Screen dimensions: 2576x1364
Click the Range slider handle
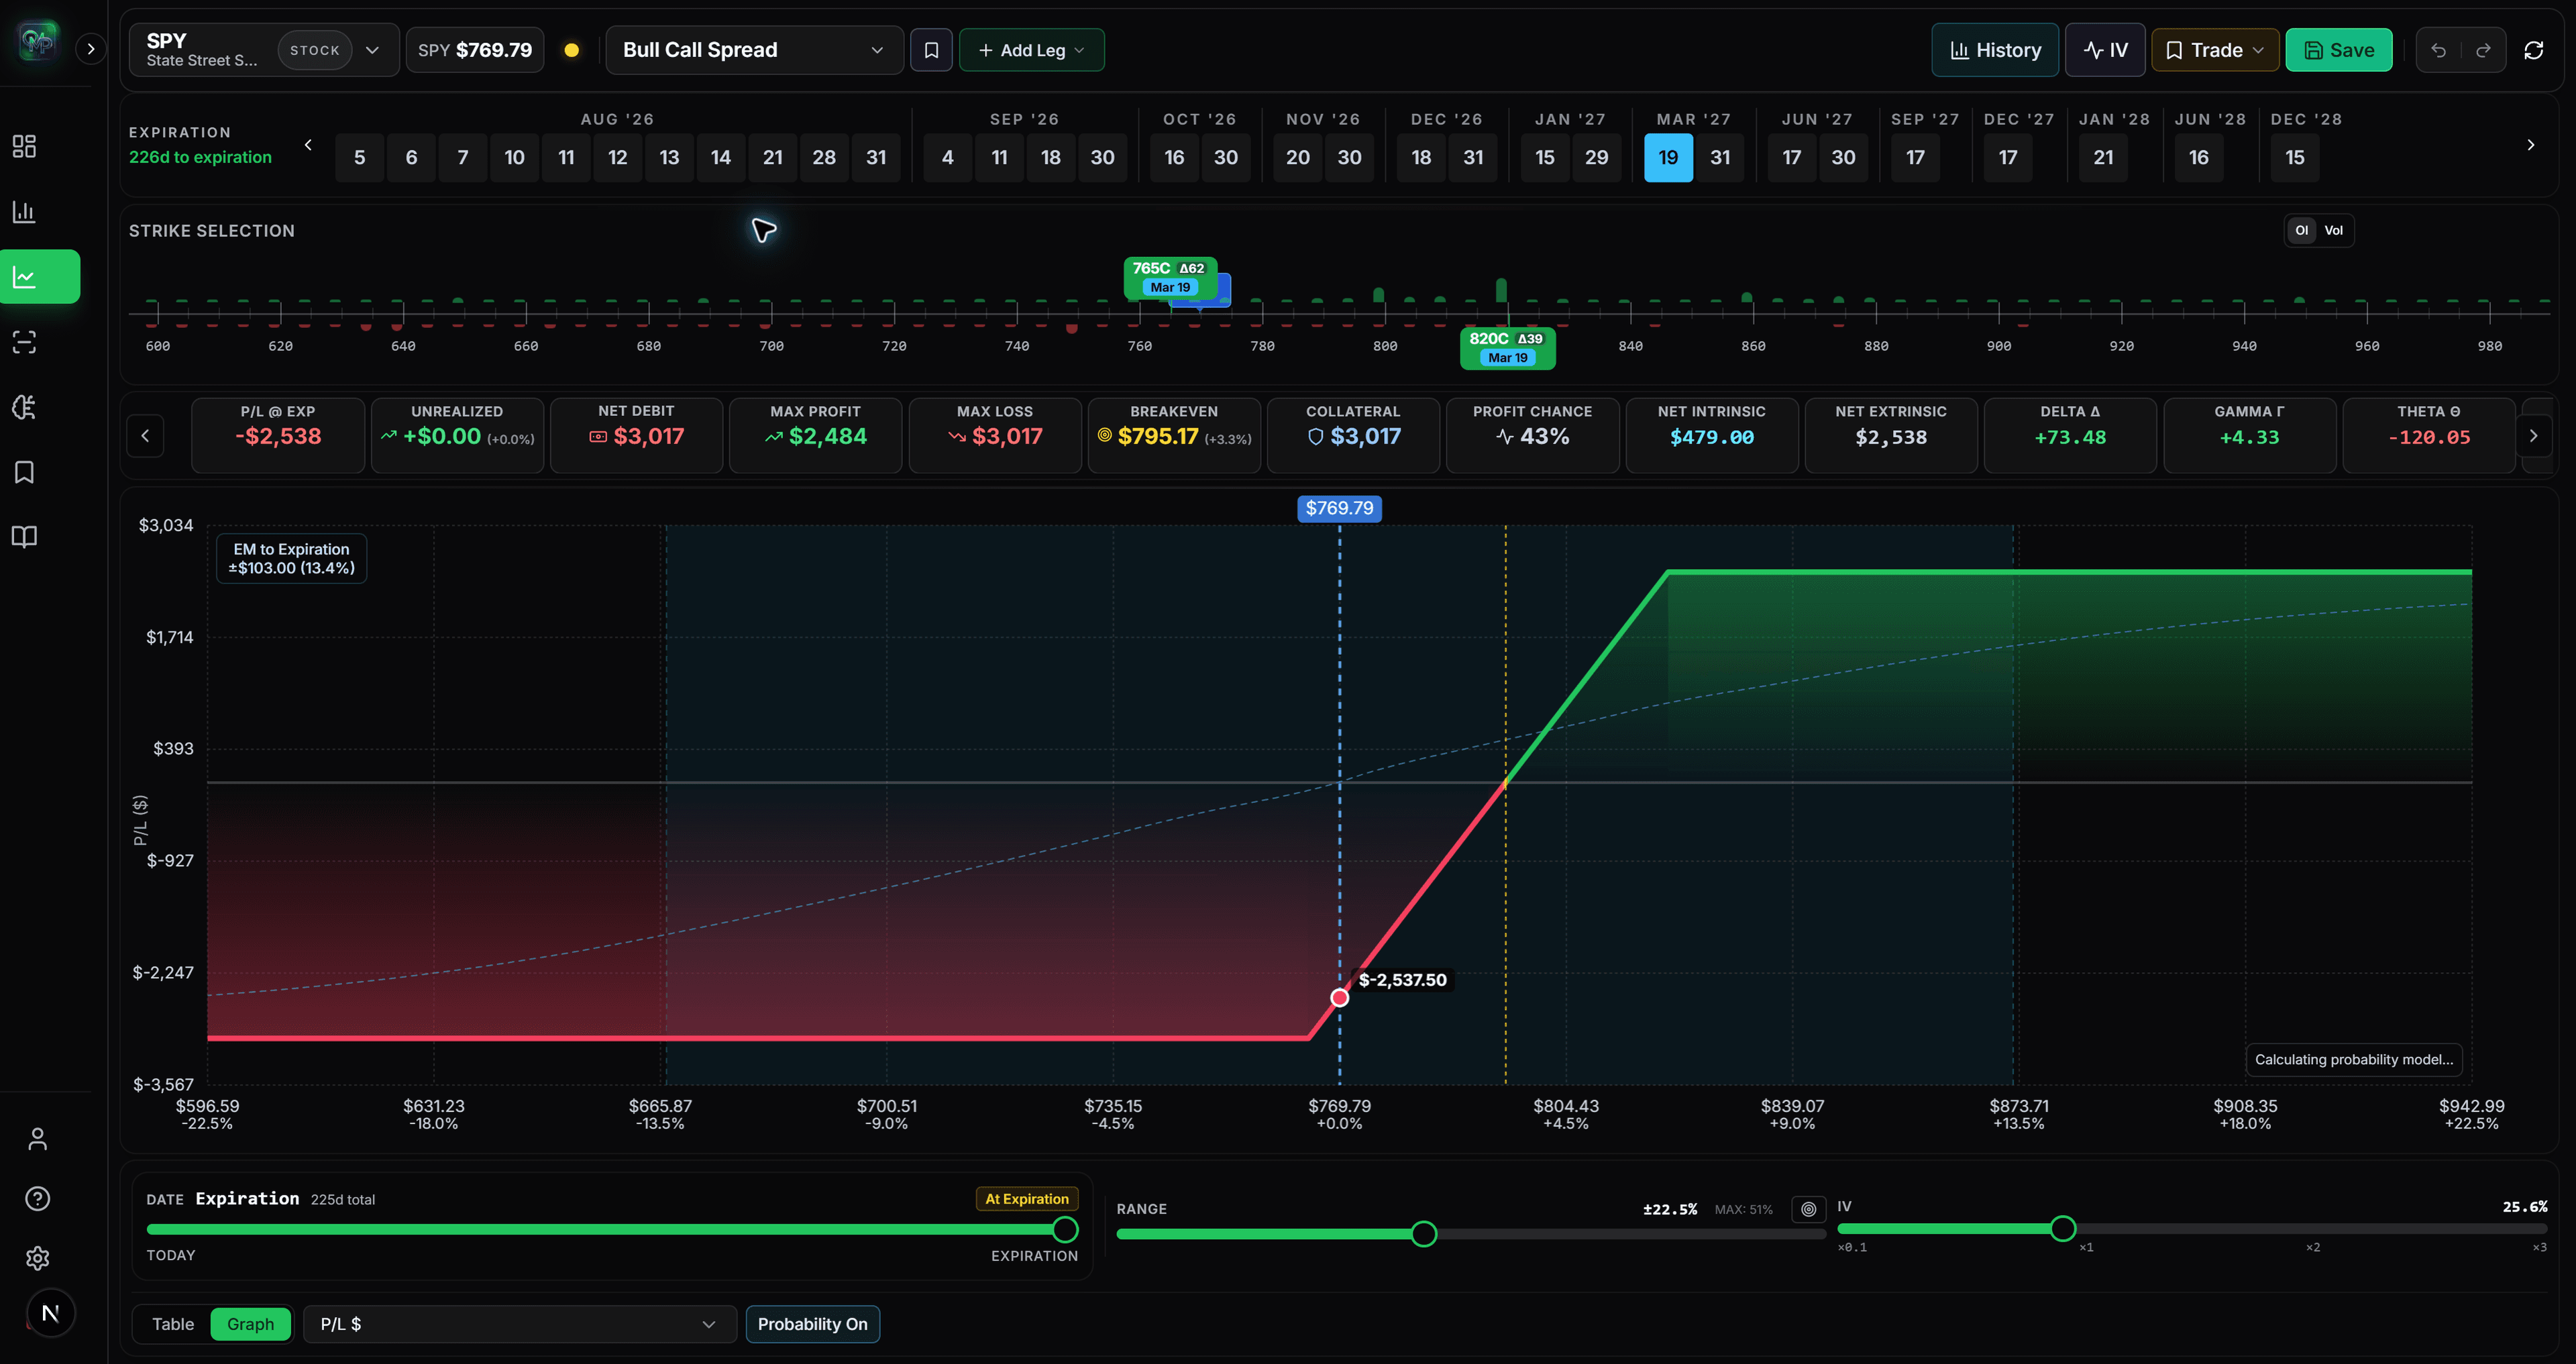click(x=1424, y=1234)
